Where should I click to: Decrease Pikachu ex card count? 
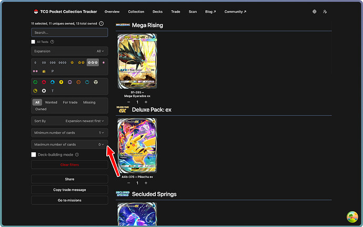[x=129, y=183]
